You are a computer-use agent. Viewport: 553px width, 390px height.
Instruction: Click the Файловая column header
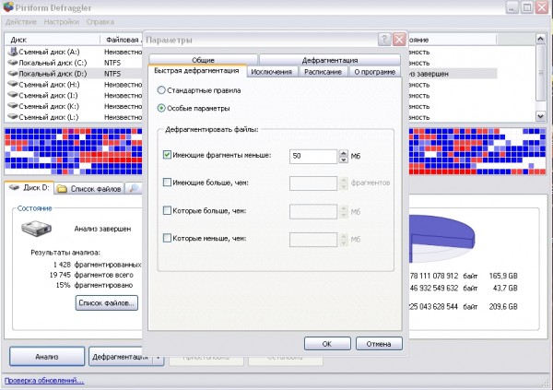124,40
